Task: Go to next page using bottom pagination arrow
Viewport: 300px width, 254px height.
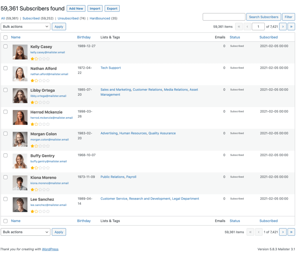Action: [x=283, y=232]
